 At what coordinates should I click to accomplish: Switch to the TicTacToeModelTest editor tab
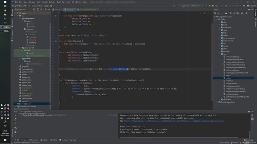(x=88, y=10)
